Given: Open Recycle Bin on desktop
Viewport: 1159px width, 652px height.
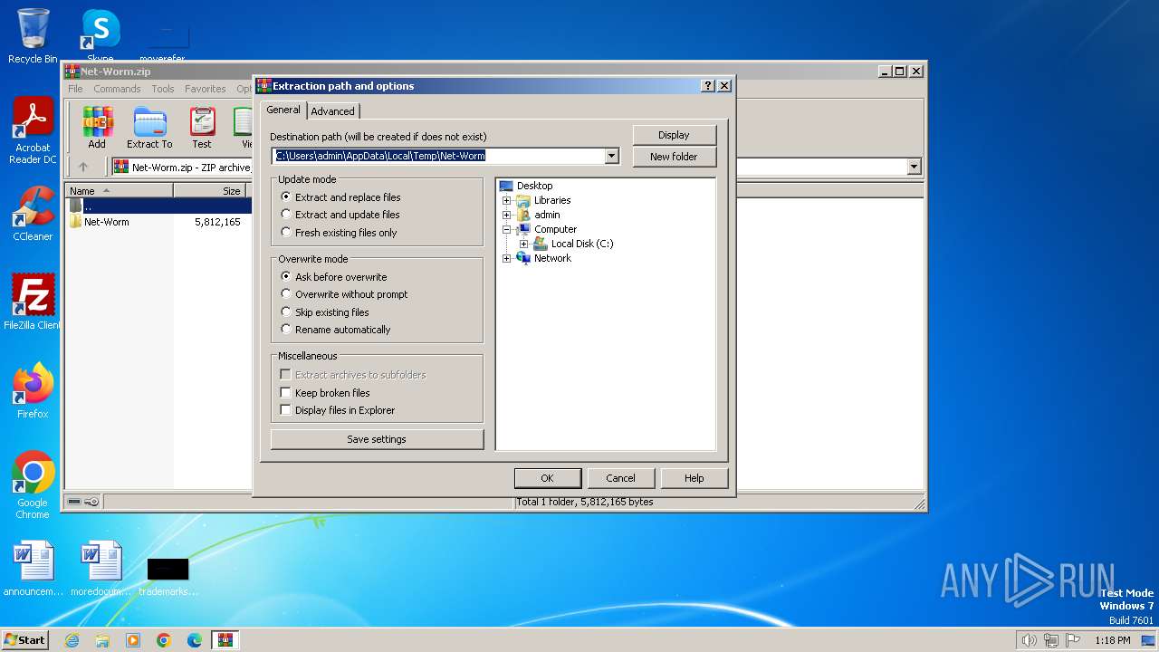Looking at the screenshot, I should [33, 35].
